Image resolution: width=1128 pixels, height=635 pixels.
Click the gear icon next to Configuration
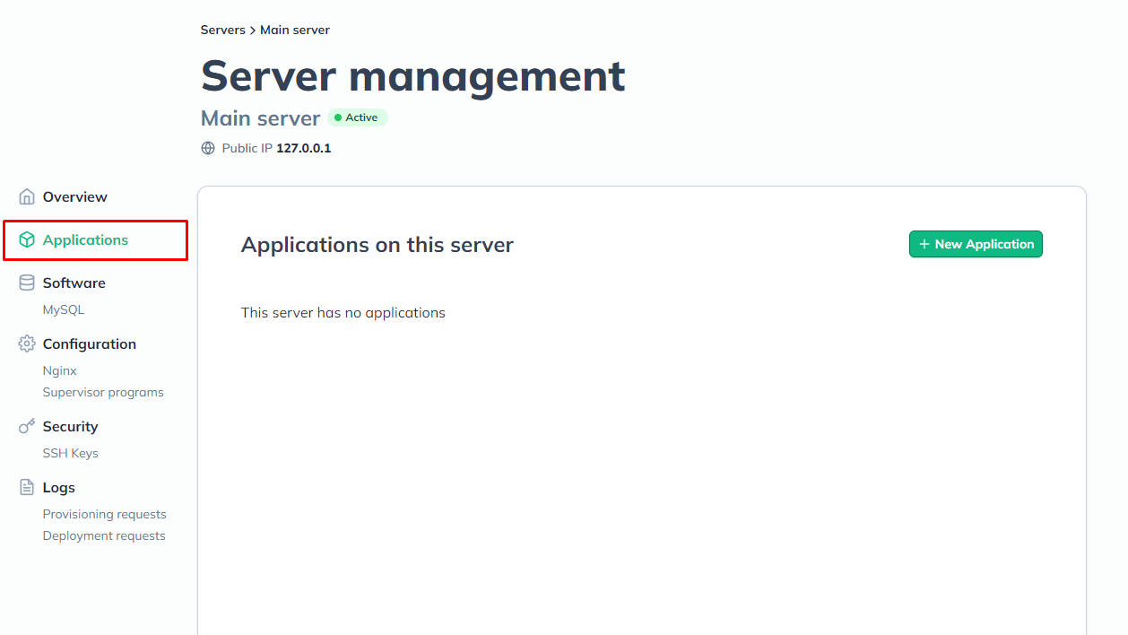coord(27,344)
